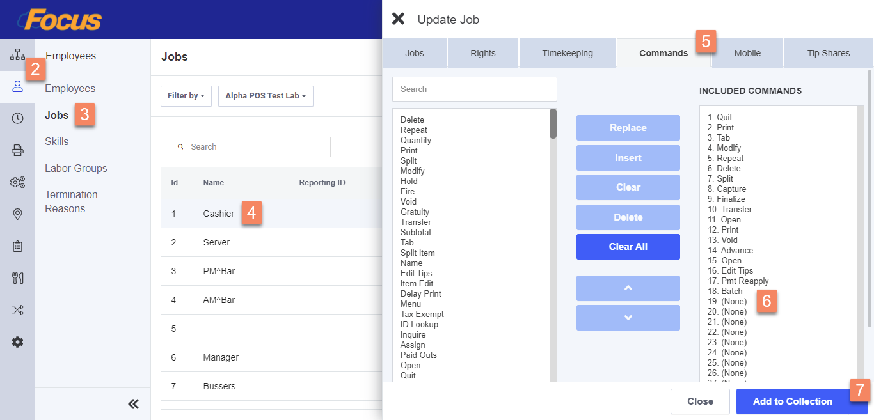Viewport: 874px width, 420px height.
Task: Click the Clear button
Action: point(628,187)
